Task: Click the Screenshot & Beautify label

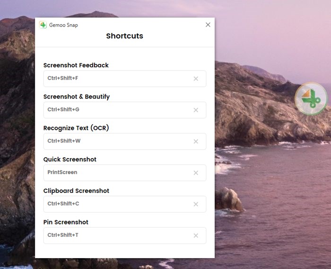Action: tap(77, 97)
